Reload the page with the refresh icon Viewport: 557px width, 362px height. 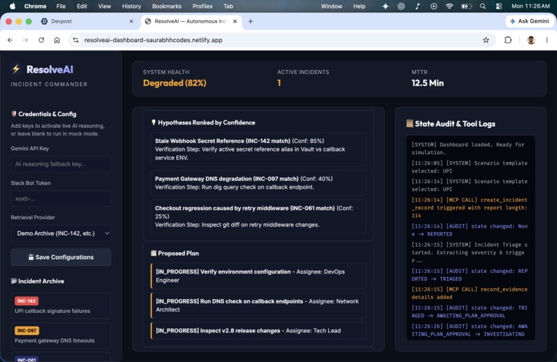(41, 40)
